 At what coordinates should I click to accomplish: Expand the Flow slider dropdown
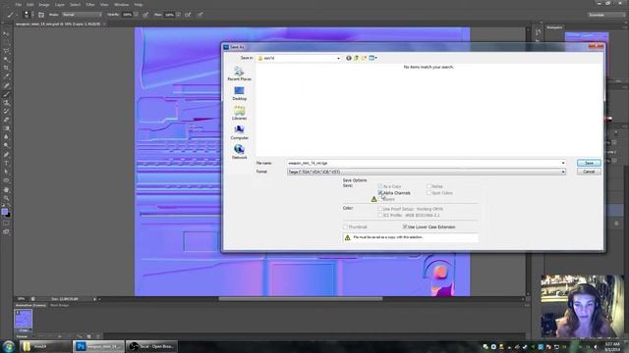pyautogui.click(x=178, y=15)
